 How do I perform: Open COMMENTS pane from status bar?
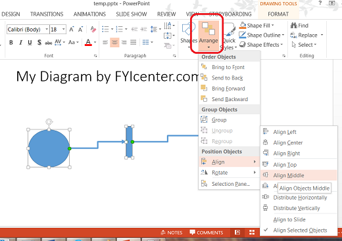207,232
